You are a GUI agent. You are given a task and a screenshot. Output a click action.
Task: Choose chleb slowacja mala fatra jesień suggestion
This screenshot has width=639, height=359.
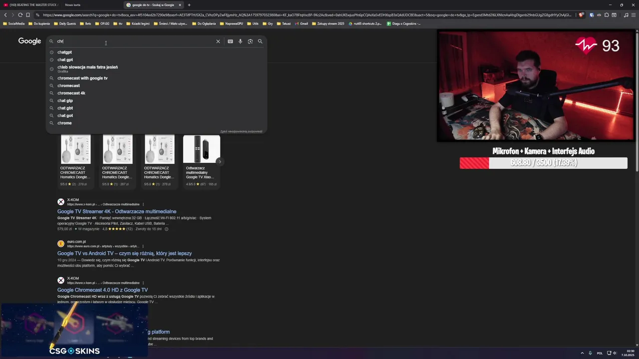(87, 68)
